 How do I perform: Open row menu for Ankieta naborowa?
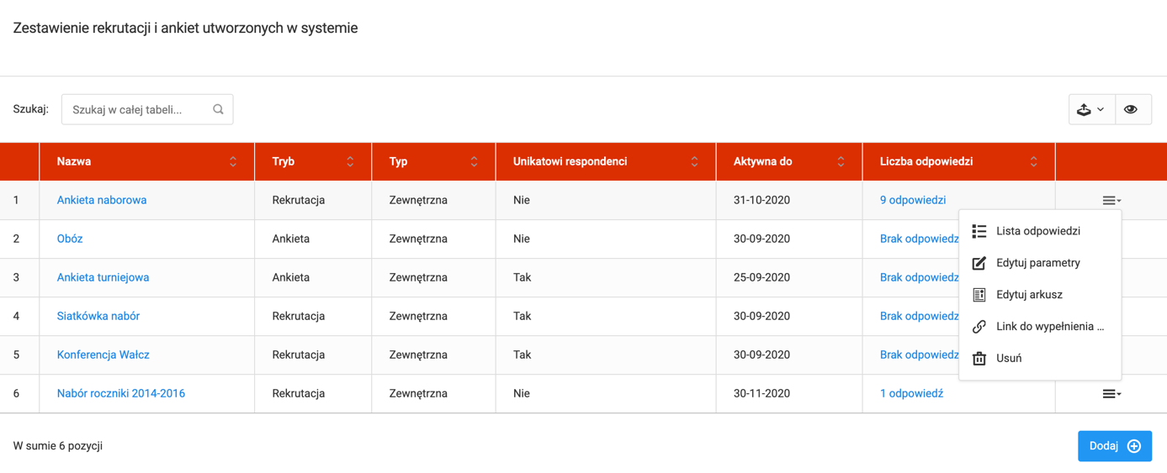tap(1111, 201)
